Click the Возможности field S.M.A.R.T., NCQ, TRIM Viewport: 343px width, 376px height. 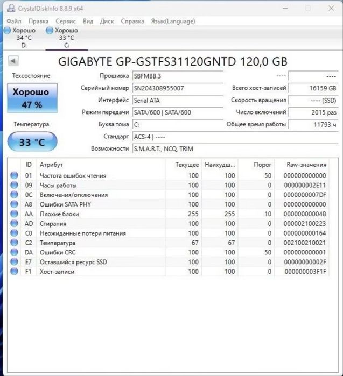click(x=235, y=148)
